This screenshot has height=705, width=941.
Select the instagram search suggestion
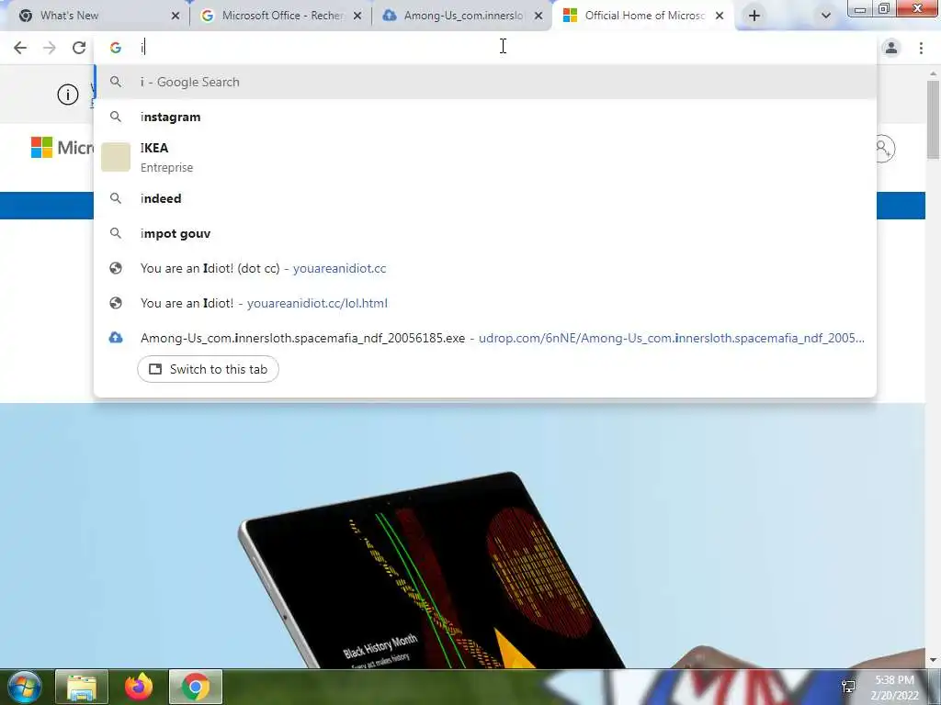click(x=485, y=117)
